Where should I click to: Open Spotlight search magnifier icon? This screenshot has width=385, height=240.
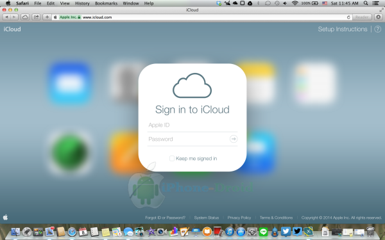[x=366, y=3]
